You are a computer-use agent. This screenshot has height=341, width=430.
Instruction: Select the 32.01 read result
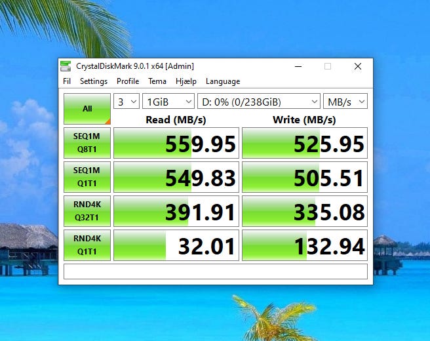point(176,245)
